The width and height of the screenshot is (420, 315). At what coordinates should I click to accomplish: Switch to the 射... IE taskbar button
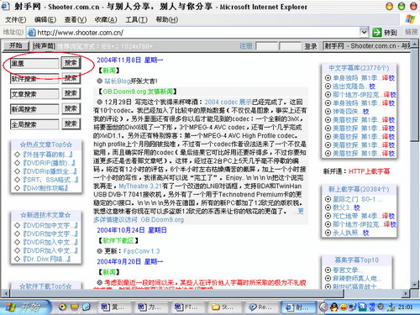pos(298,307)
